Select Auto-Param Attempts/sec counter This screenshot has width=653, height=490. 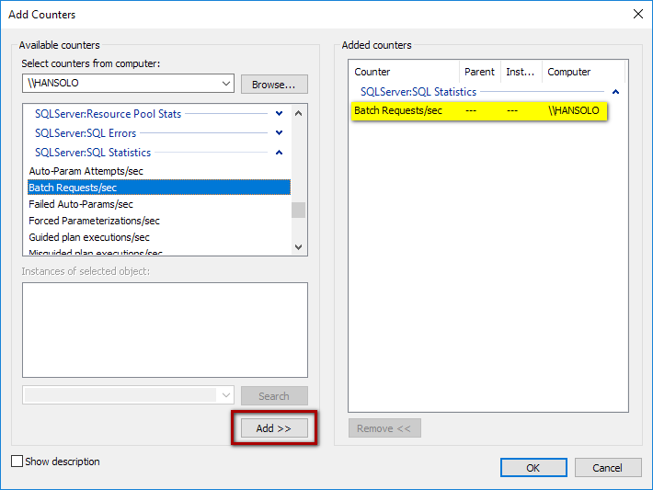(x=86, y=171)
